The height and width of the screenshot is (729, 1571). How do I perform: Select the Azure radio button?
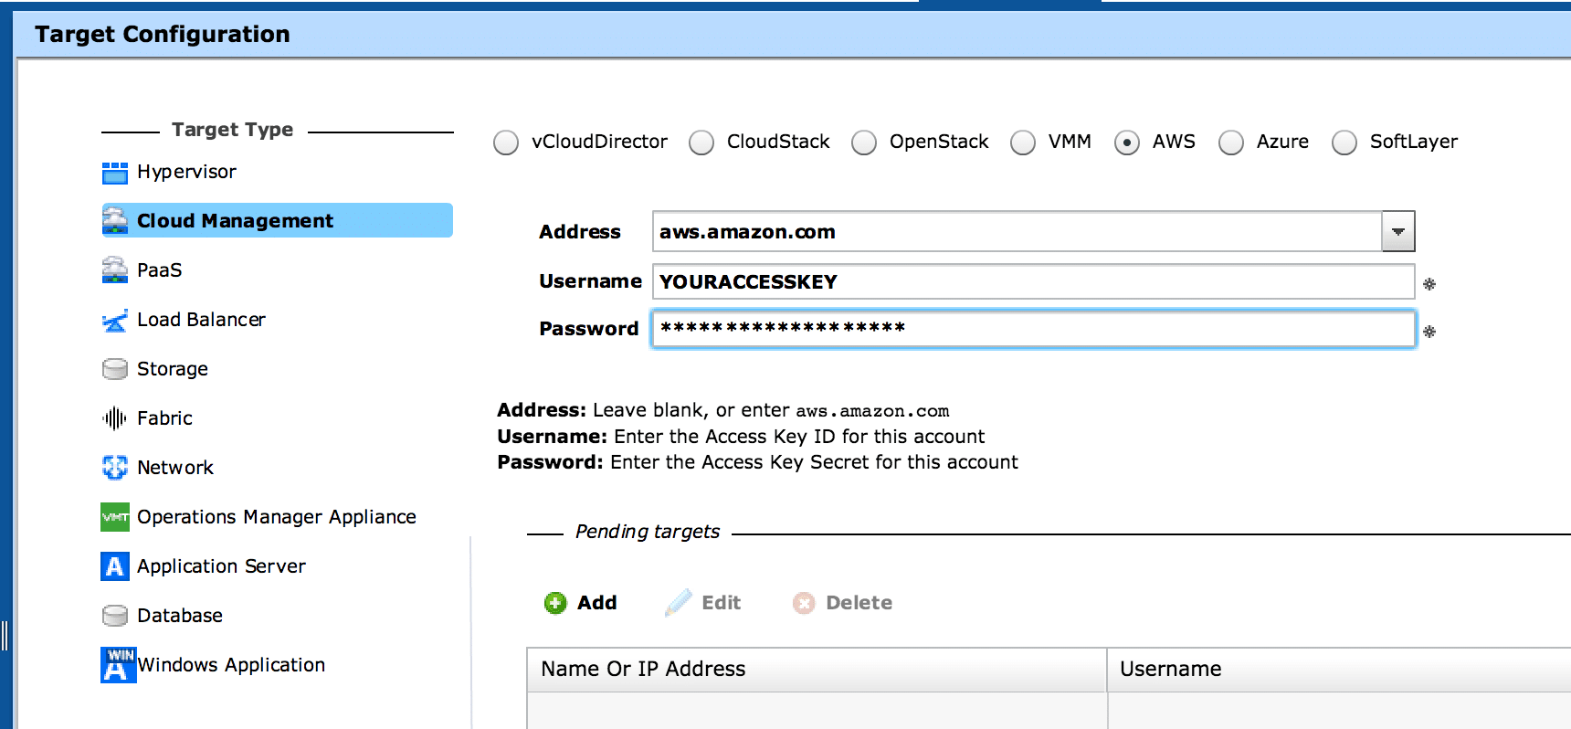[x=1231, y=143]
